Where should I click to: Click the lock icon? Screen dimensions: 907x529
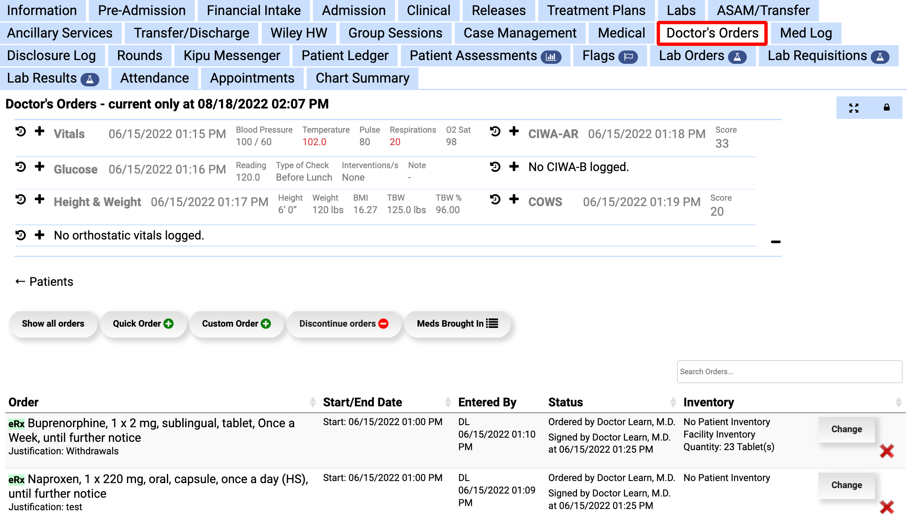tap(887, 108)
